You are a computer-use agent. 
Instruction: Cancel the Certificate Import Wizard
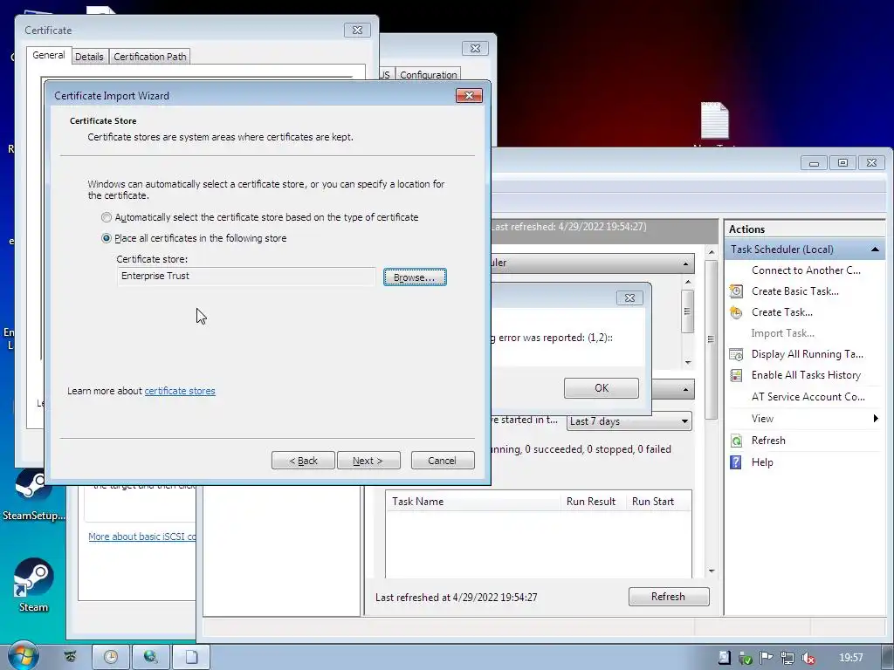pos(443,461)
